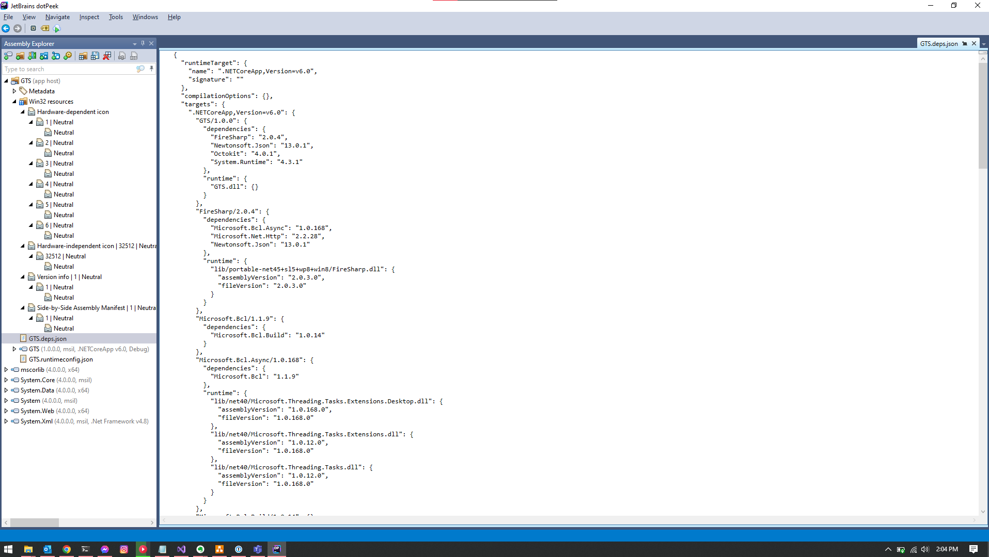The image size is (989, 557).
Task: Open Visual Studio from the taskbar
Action: click(x=181, y=549)
